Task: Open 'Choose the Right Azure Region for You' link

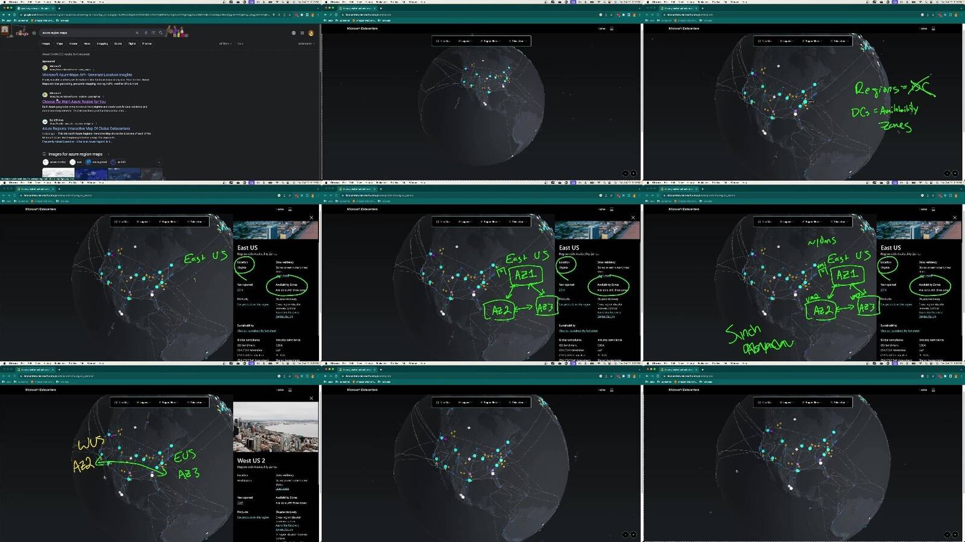Action: point(74,101)
